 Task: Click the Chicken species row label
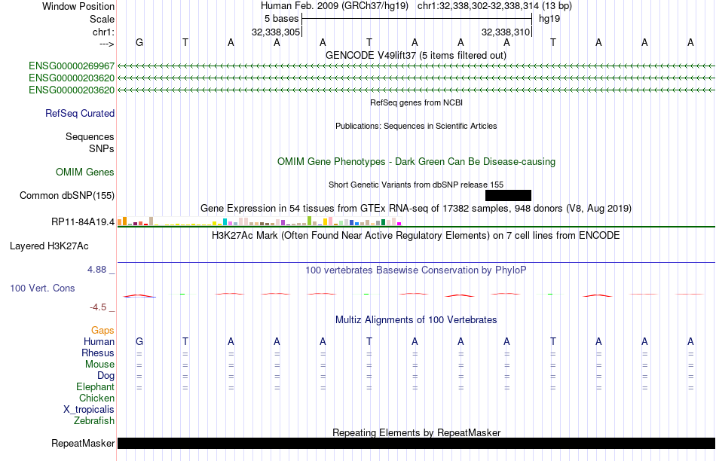(x=96, y=398)
